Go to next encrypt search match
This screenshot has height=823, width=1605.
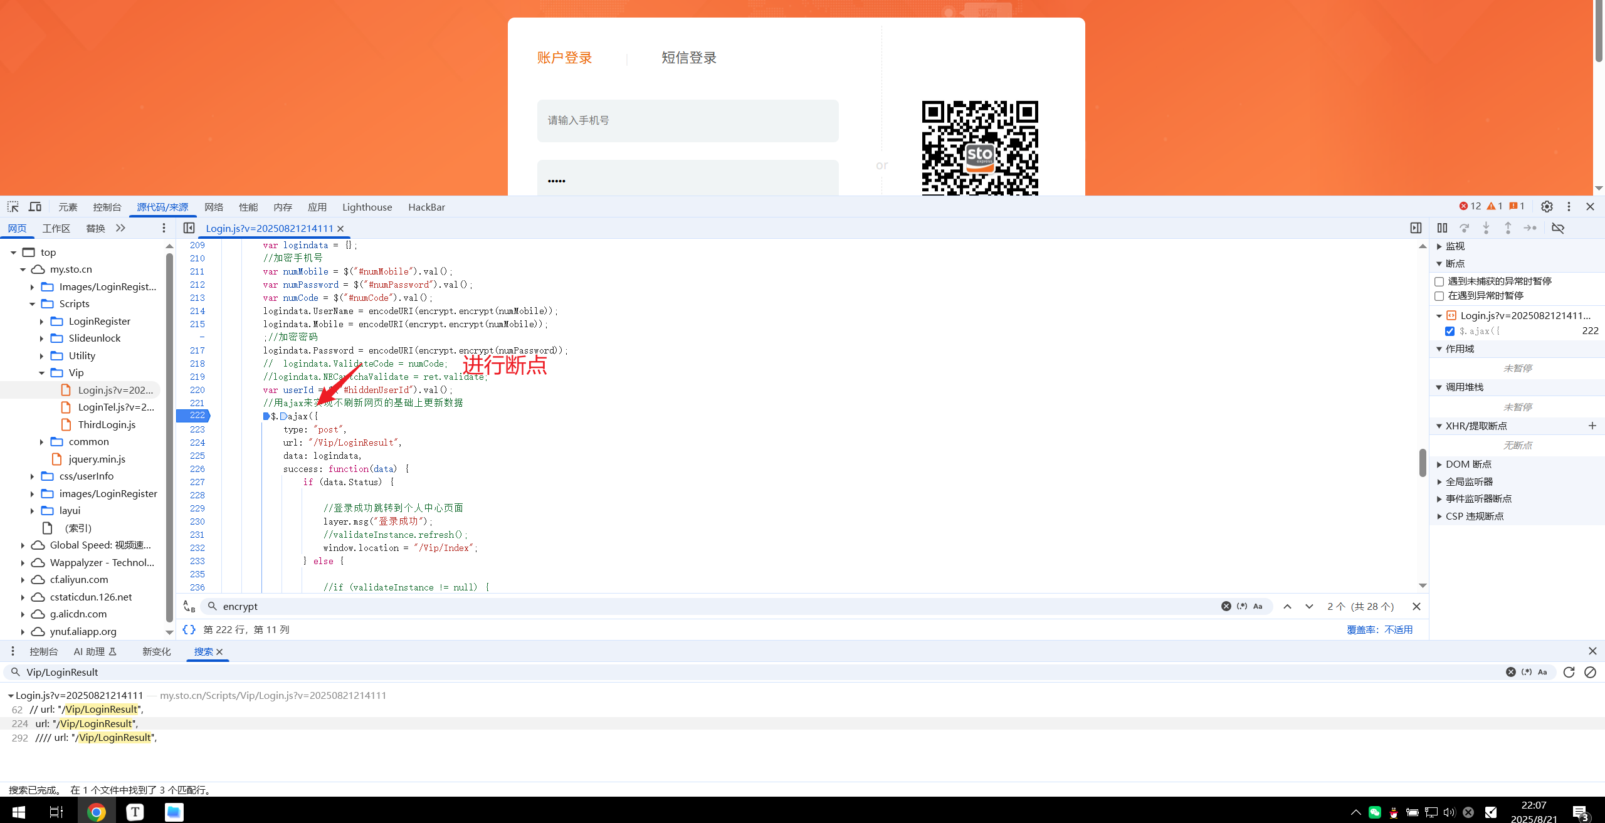(1309, 606)
